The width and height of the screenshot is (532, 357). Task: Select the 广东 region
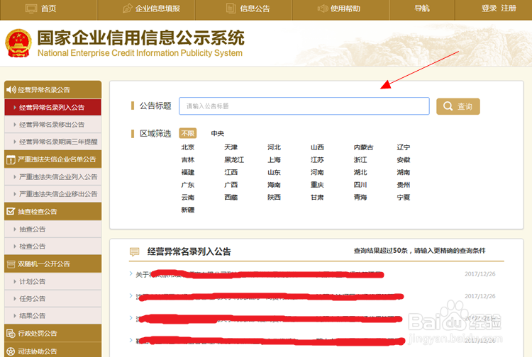(x=188, y=185)
